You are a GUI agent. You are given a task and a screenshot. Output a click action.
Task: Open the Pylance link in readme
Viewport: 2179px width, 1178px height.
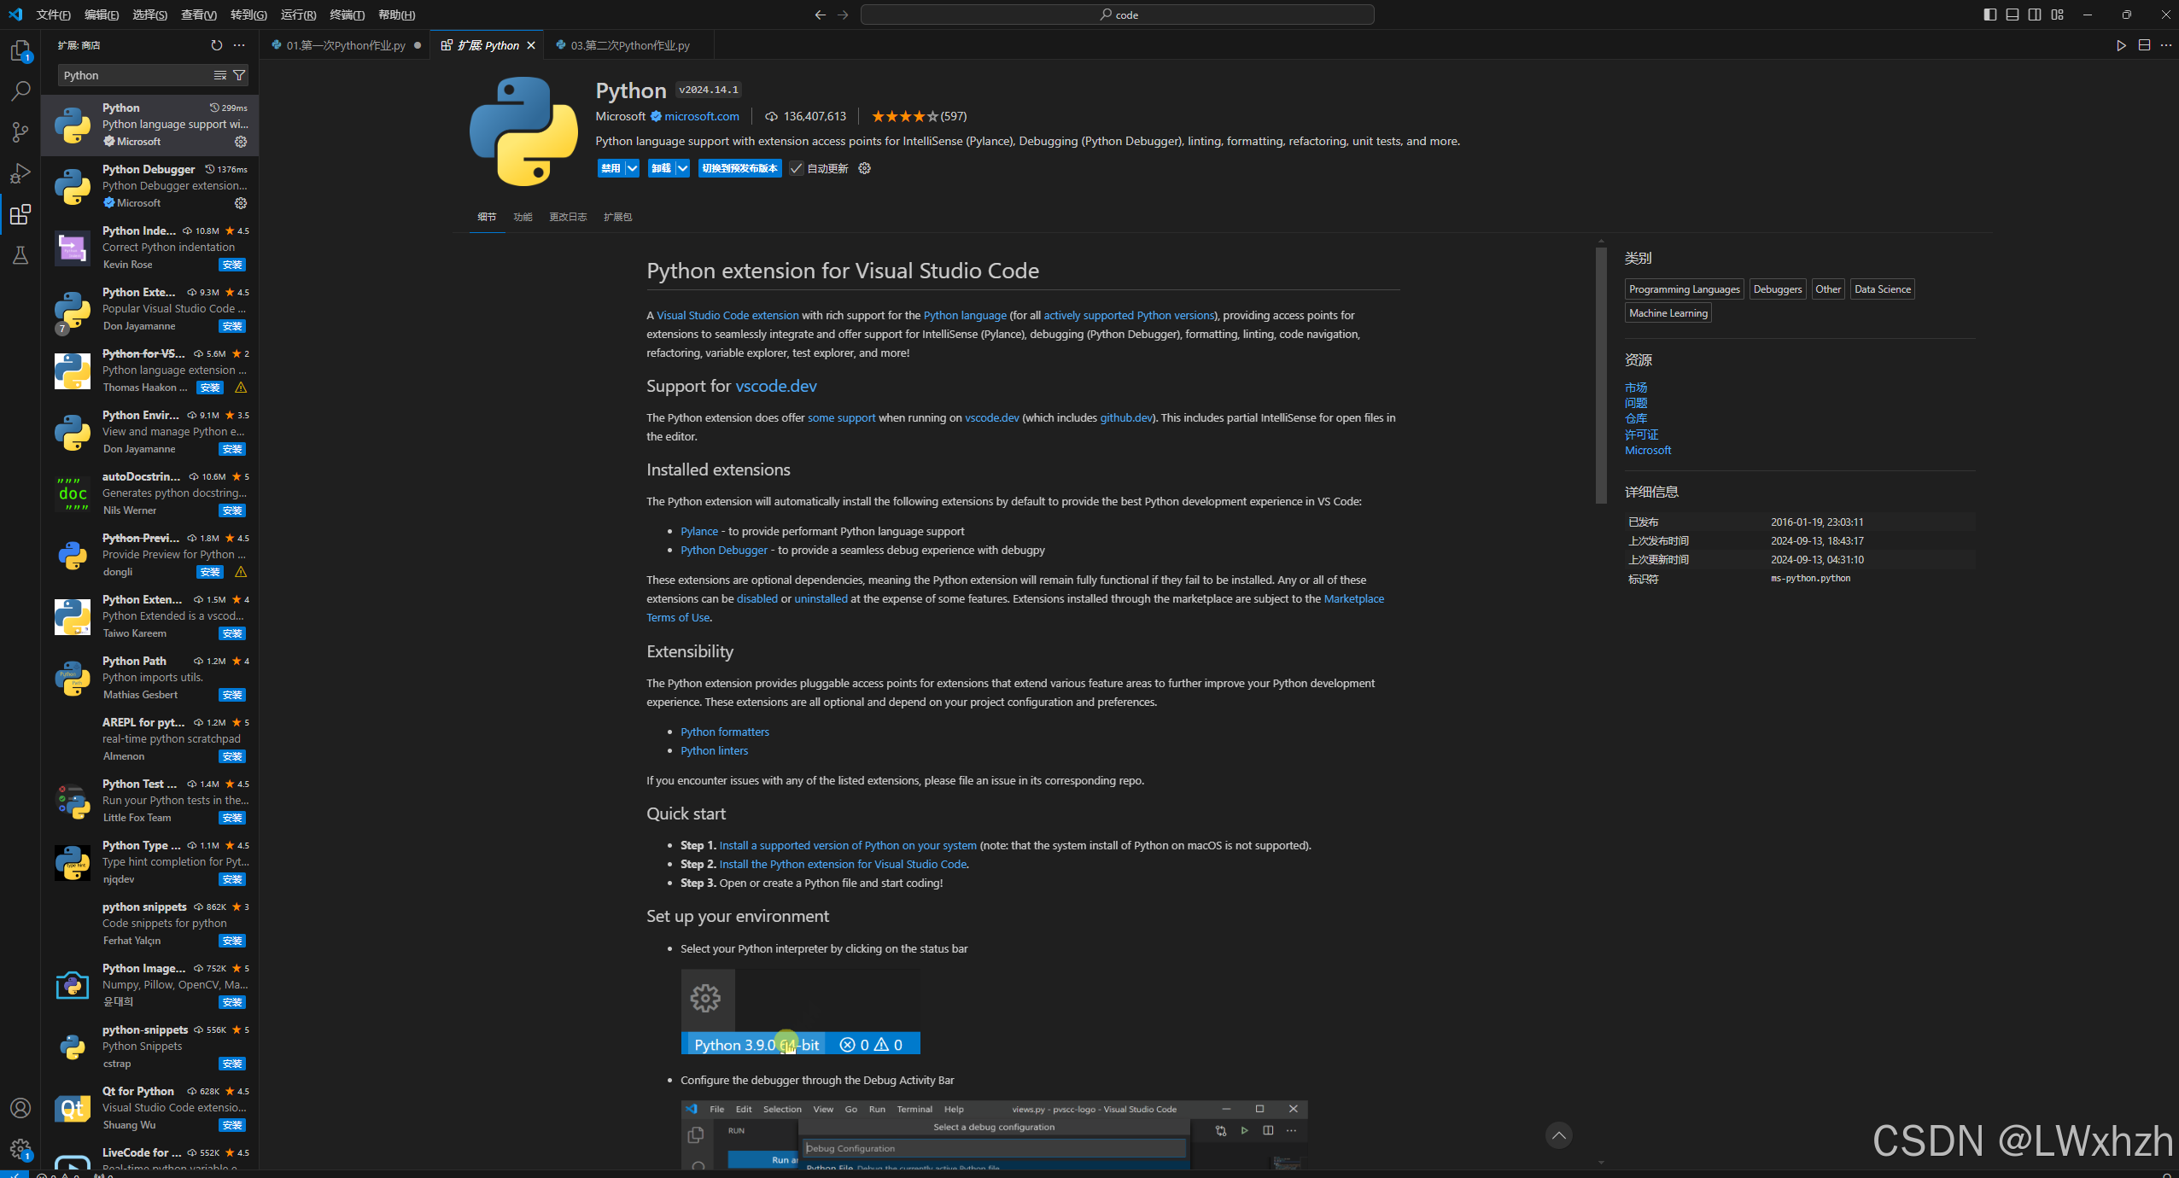(698, 531)
